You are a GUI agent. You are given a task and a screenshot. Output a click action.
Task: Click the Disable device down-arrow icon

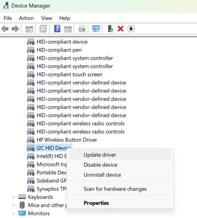[x=131, y=29]
